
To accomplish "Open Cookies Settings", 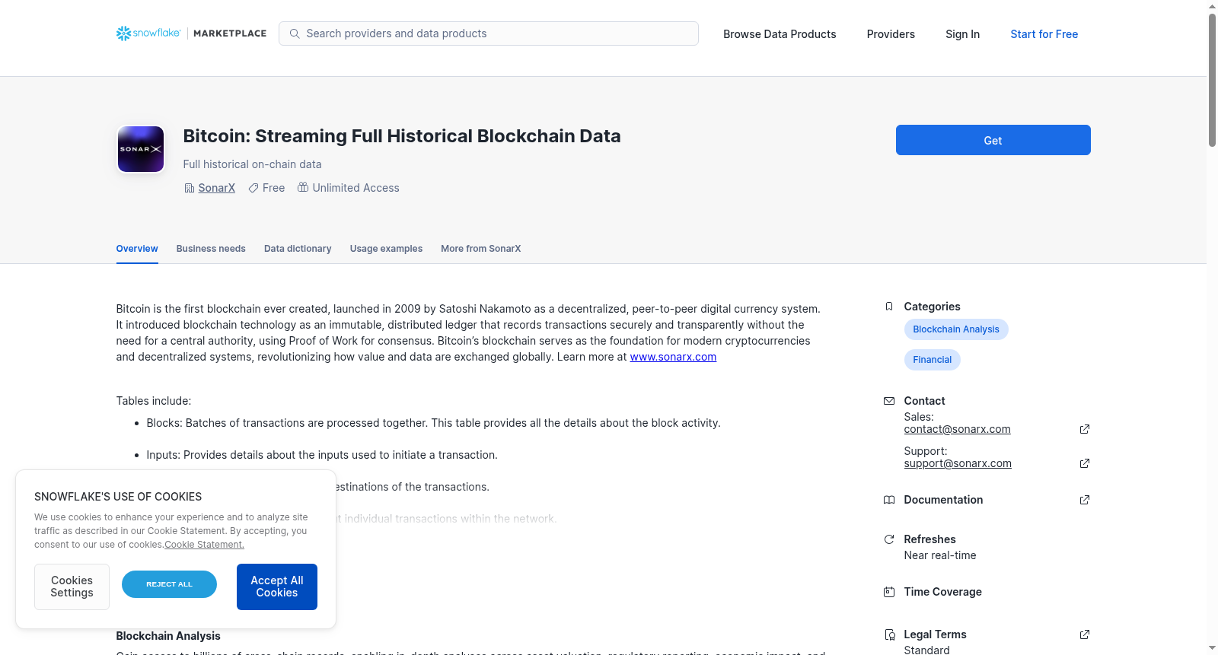I will coord(72,587).
